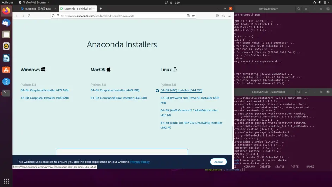Open the Files manager dock icon
The image size is (332, 187).
[x=6, y=34]
